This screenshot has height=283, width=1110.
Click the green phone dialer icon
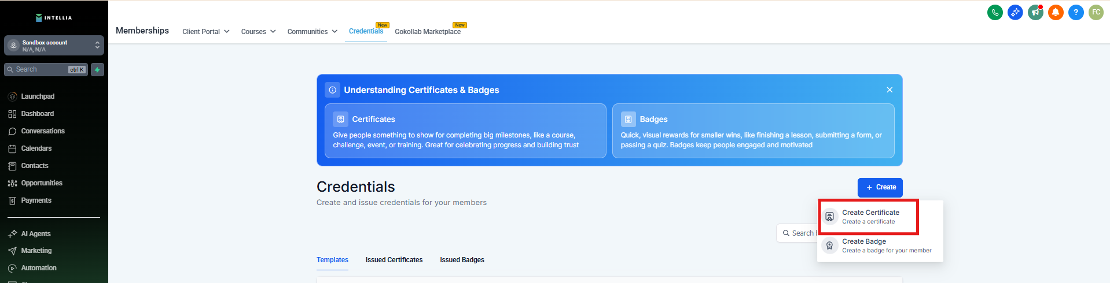pos(995,12)
